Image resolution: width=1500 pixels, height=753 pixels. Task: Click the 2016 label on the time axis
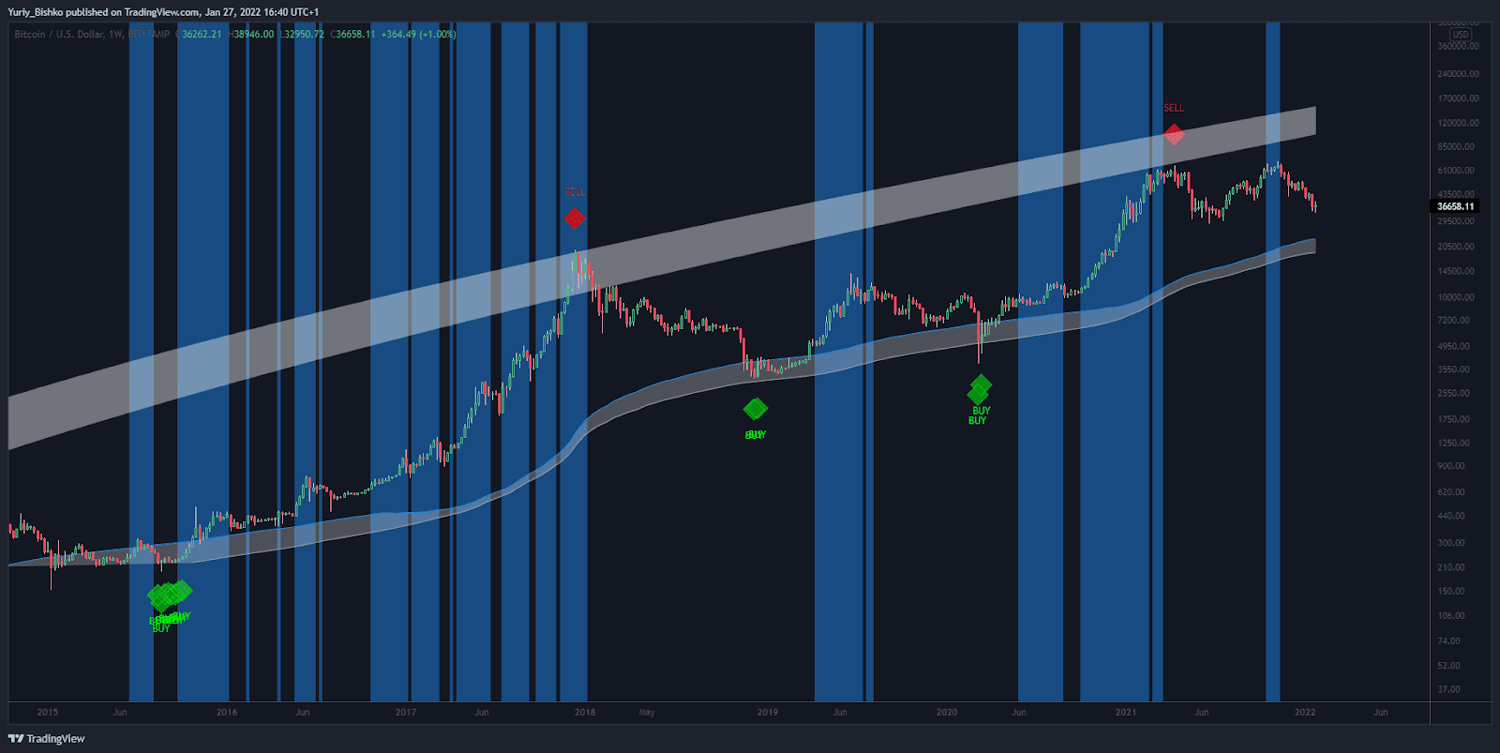coord(227,713)
